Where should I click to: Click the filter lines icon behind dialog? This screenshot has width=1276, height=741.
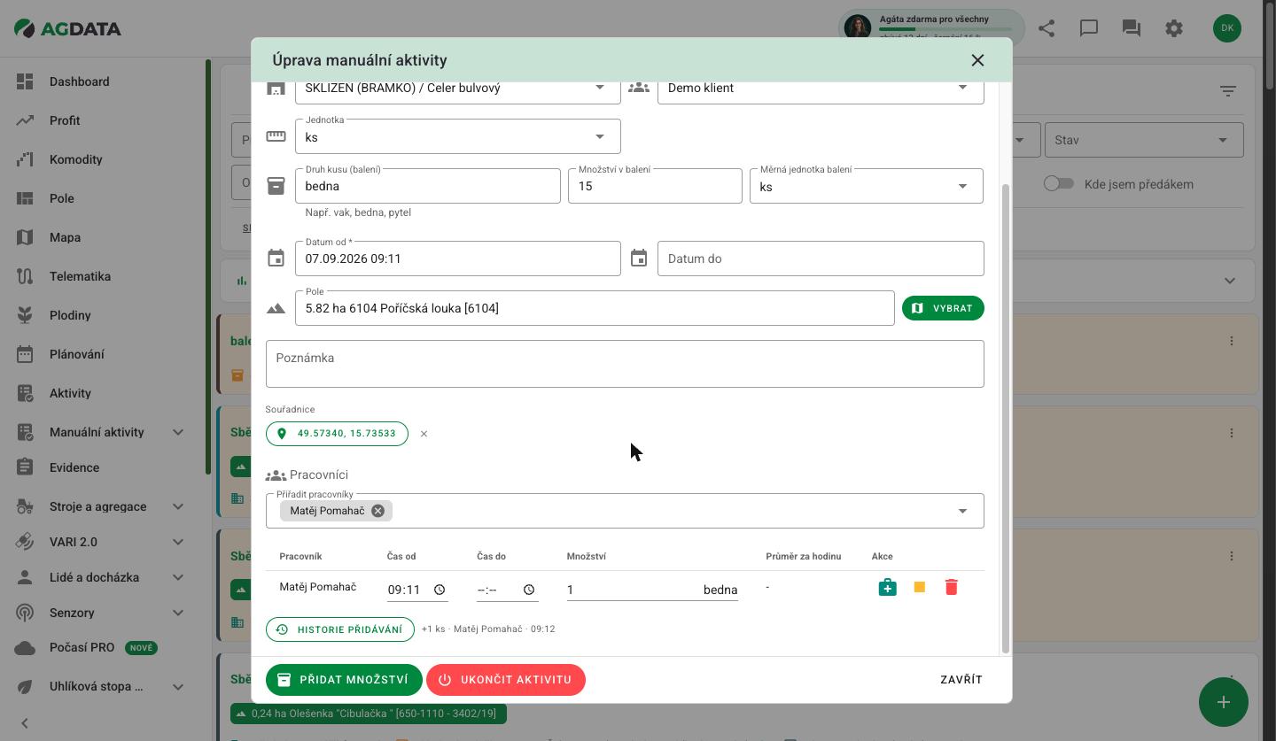[x=1227, y=91]
